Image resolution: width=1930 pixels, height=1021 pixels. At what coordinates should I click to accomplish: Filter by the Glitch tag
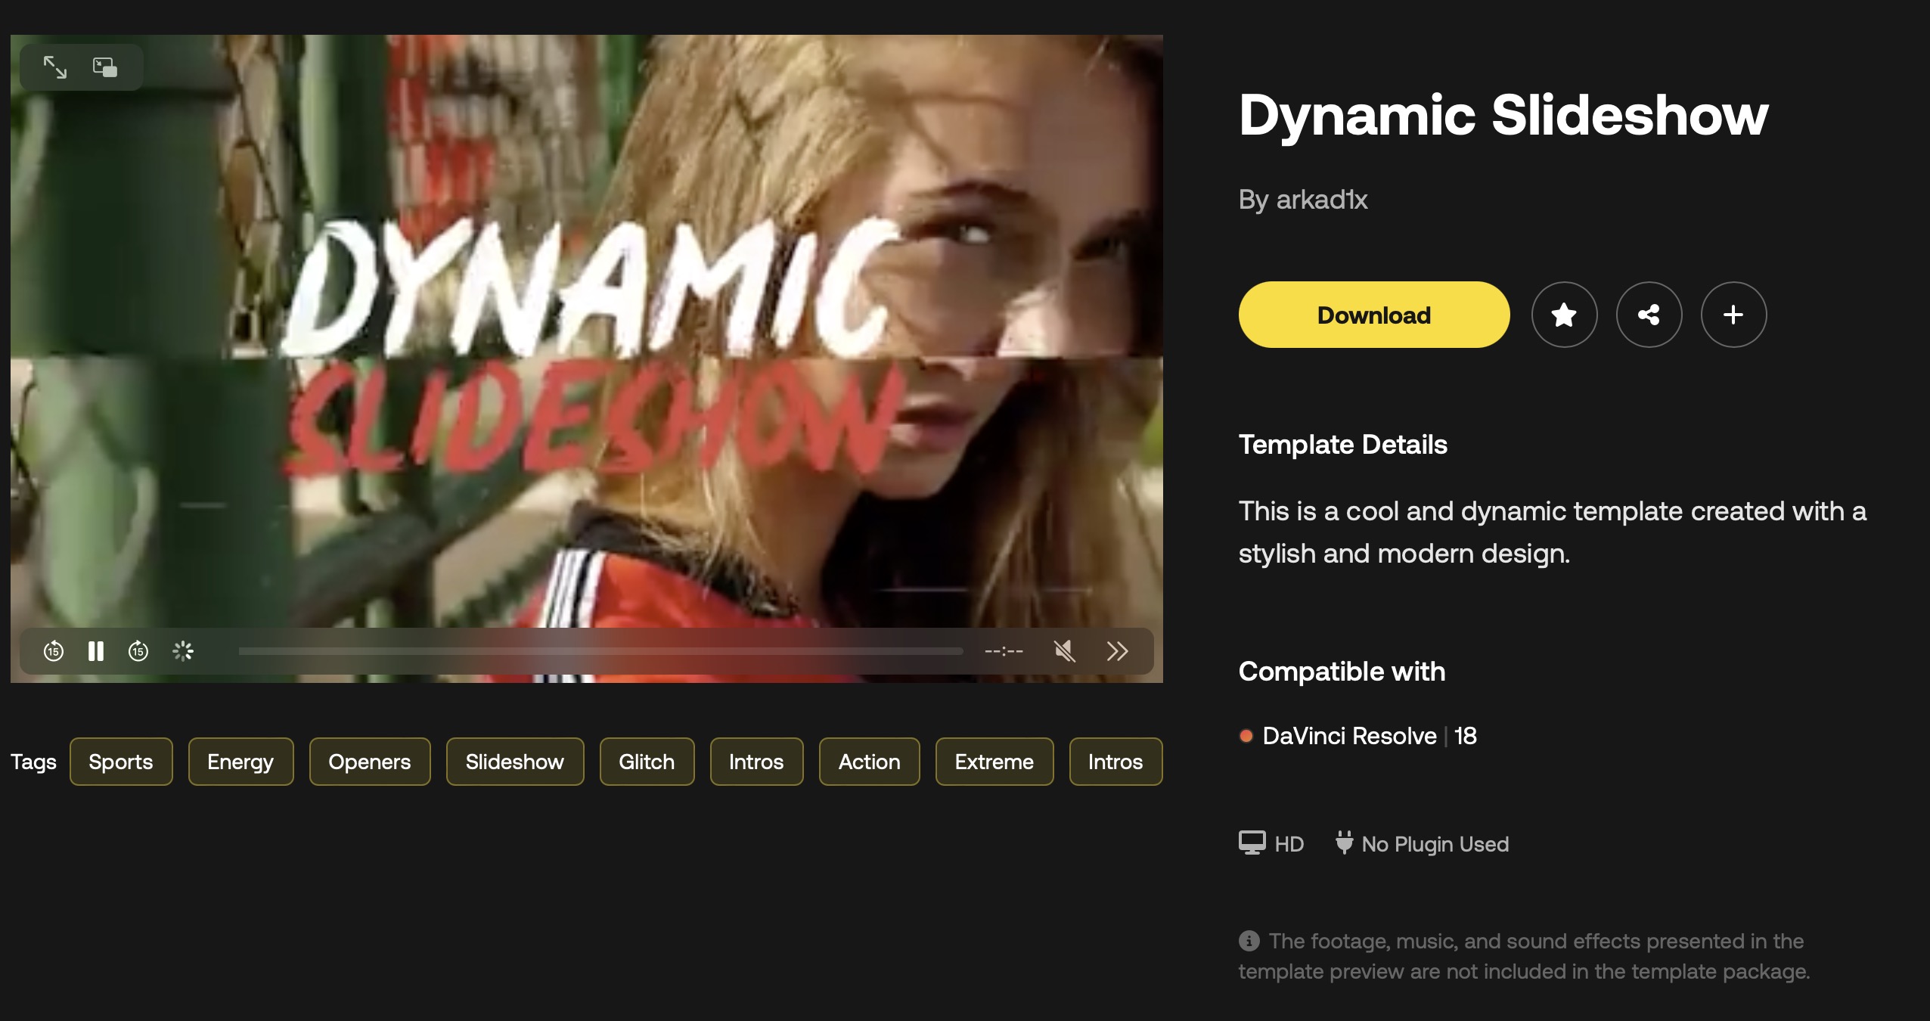[x=647, y=762]
